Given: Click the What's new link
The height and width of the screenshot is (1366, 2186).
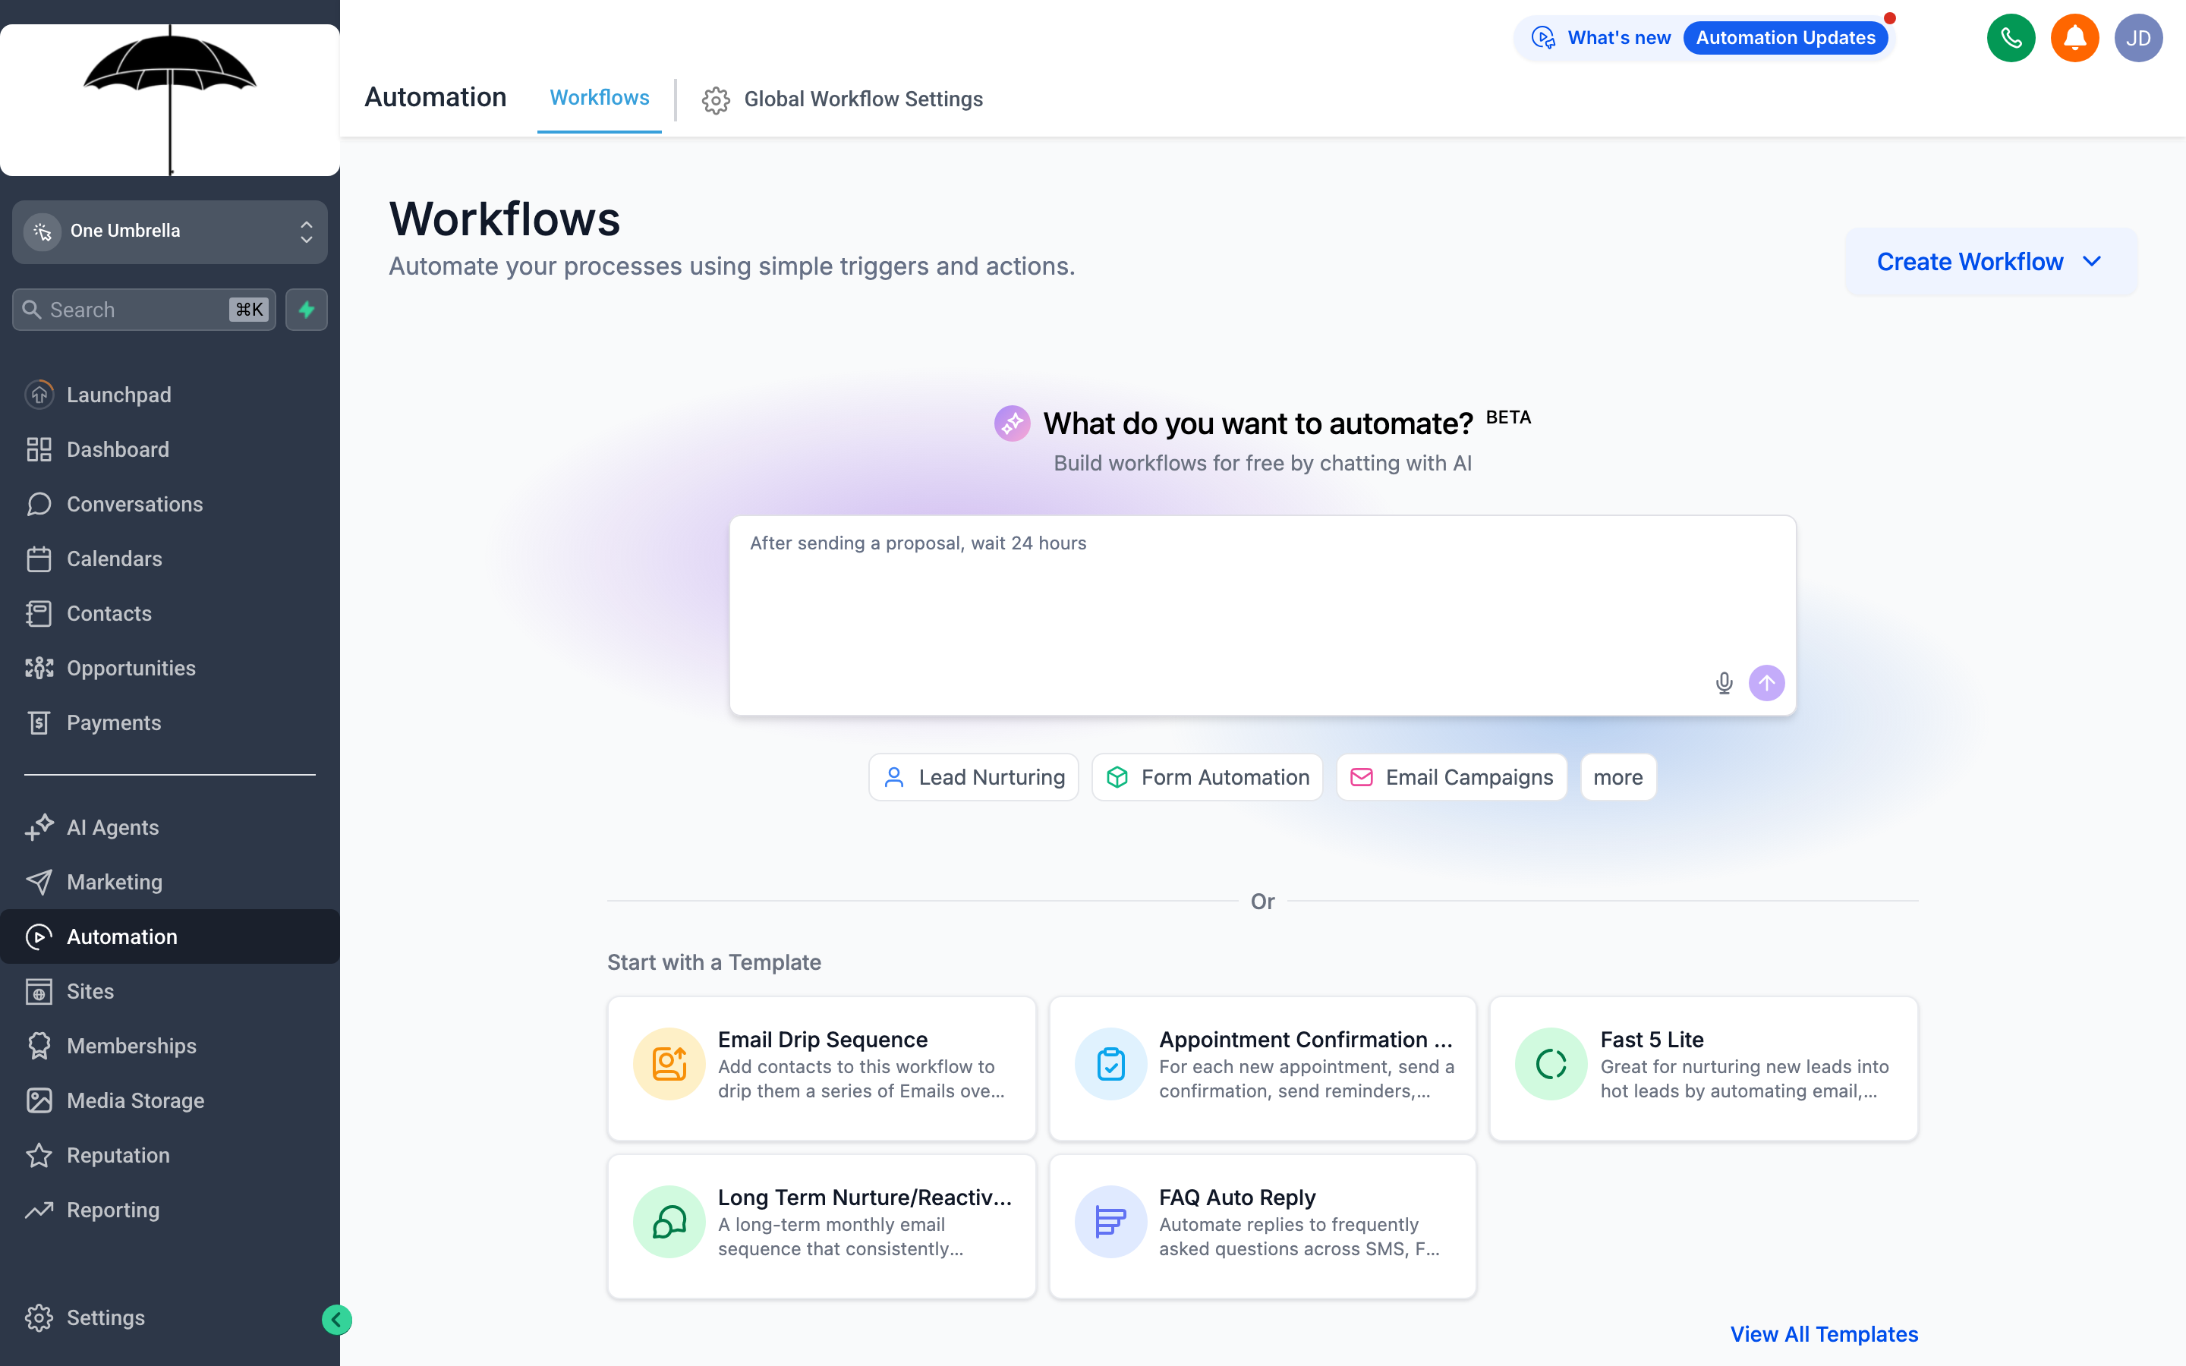Looking at the screenshot, I should coord(1619,38).
